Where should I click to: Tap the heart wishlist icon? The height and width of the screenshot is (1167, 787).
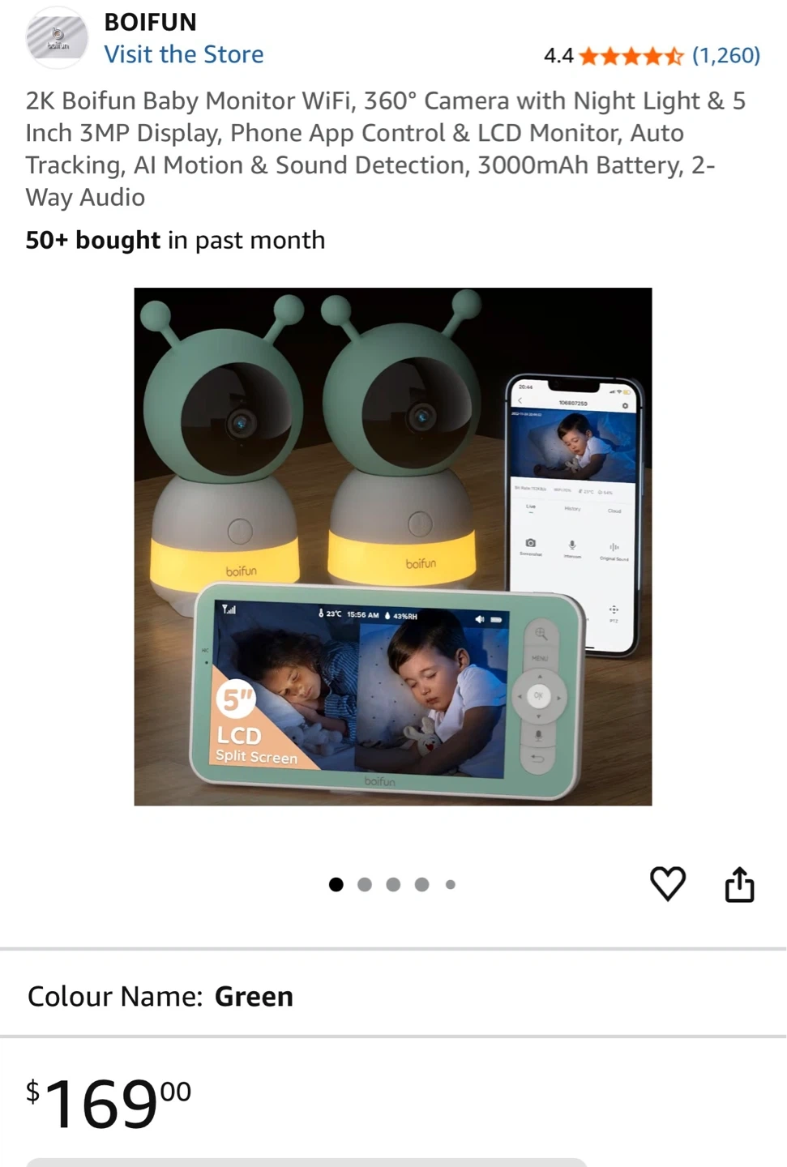pyautogui.click(x=668, y=883)
